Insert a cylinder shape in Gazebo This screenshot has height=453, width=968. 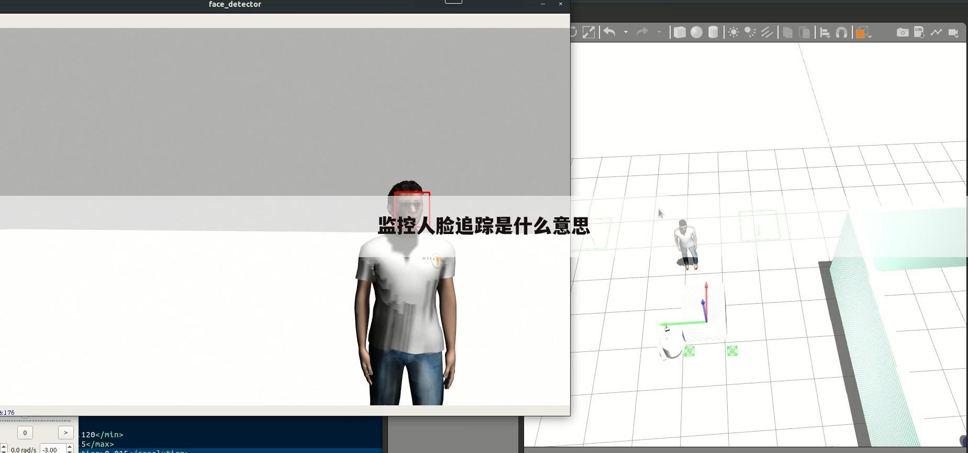tap(713, 32)
